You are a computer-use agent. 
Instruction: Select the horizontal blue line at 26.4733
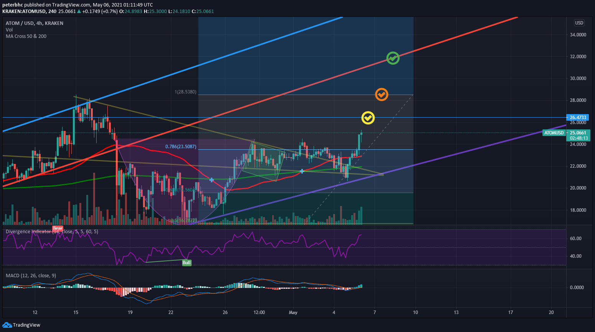coord(284,118)
